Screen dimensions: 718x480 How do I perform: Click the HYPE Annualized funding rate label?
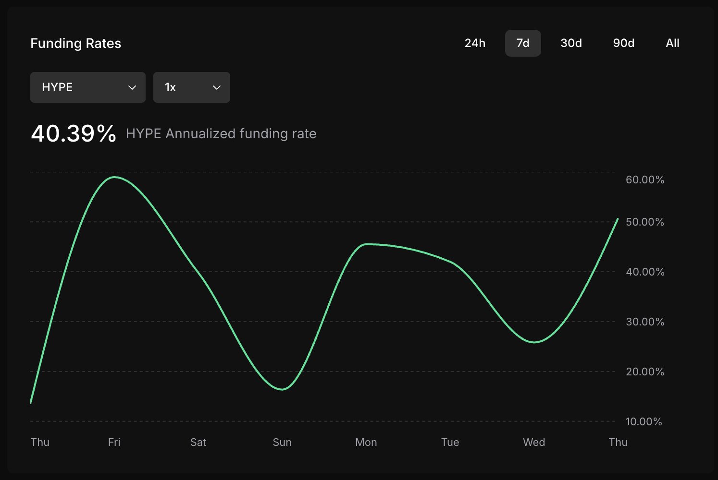(x=221, y=133)
